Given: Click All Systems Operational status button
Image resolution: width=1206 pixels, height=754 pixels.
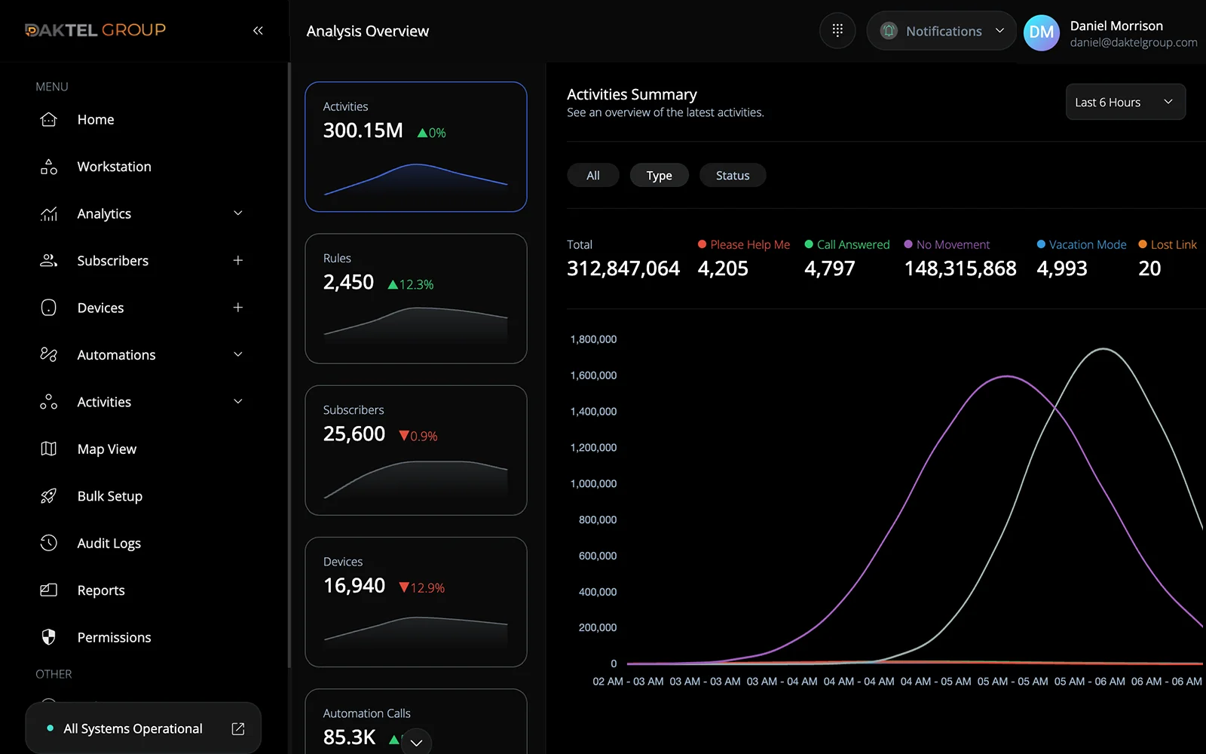Looking at the screenshot, I should (143, 728).
